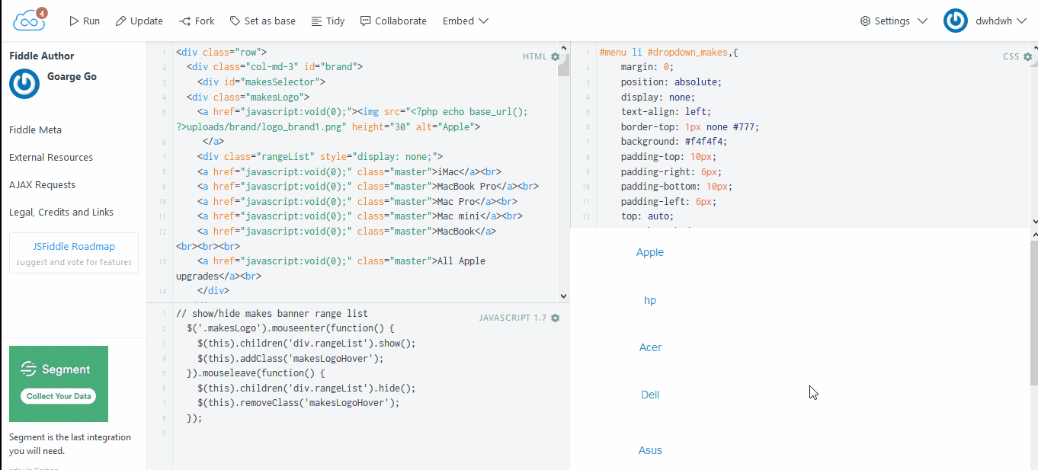Open Goarge Go author profile
The image size is (1038, 470).
coord(72,76)
